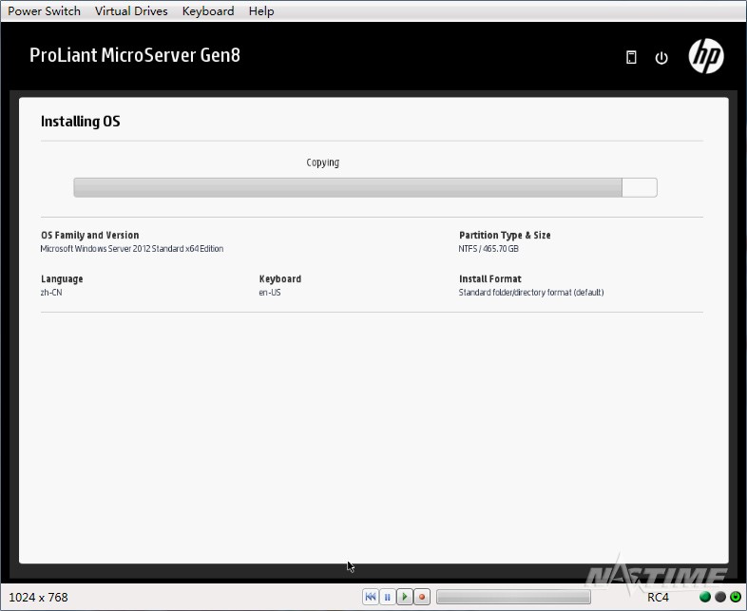
Task: Click the OS Family and Version label
Action: [90, 235]
